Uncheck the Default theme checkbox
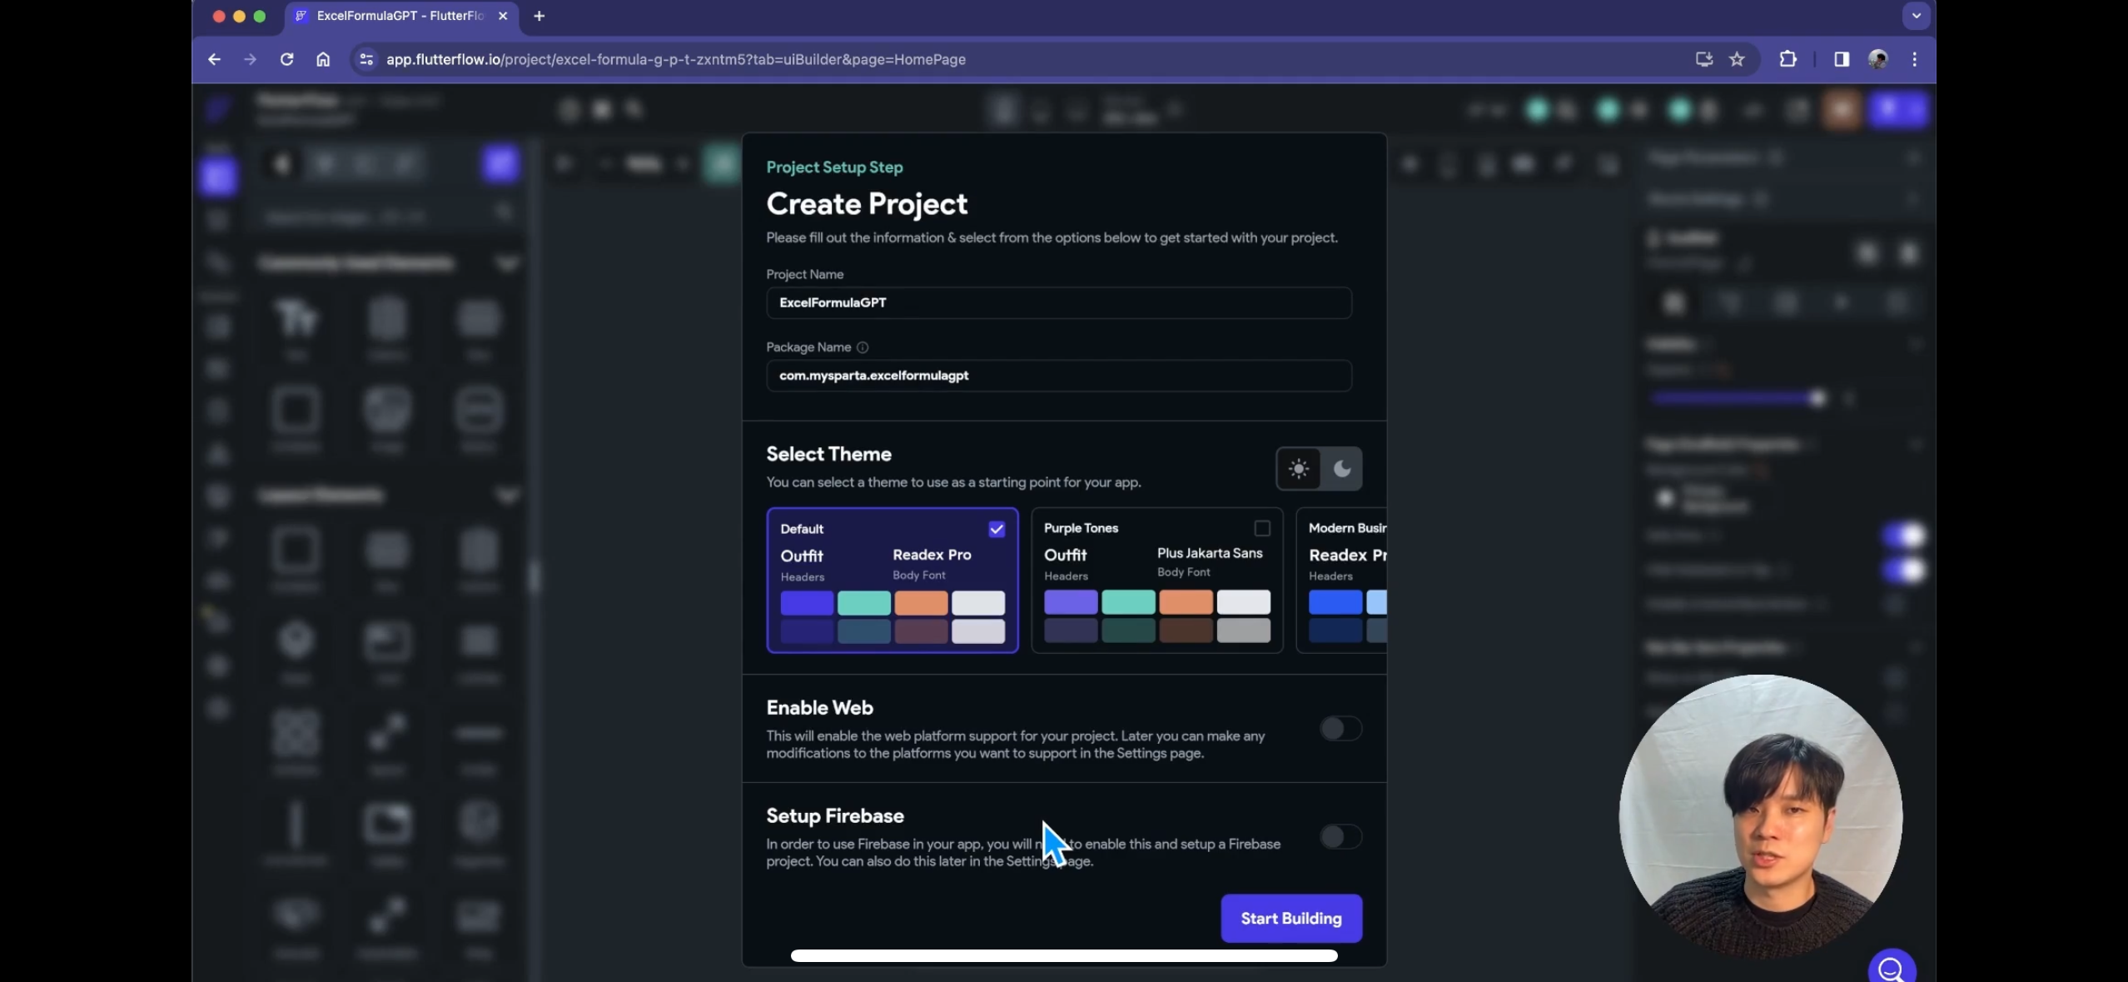The height and width of the screenshot is (982, 2128). coord(997,529)
